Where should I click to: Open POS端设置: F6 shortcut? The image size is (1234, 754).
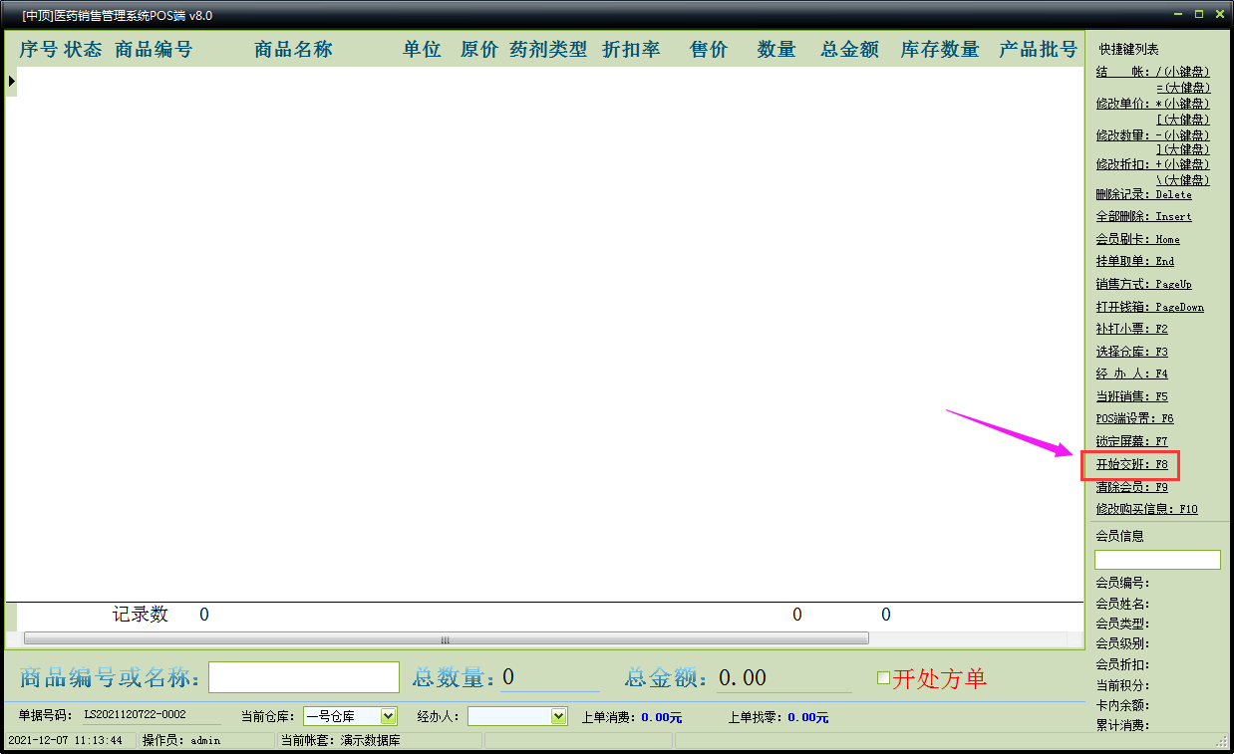point(1134,418)
